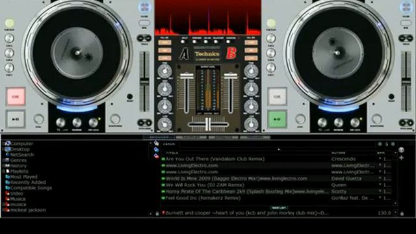Click first hot cue button on left deck

[x=9, y=38]
